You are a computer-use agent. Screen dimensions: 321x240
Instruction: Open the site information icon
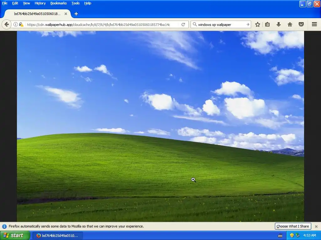pyautogui.click(x=15, y=24)
